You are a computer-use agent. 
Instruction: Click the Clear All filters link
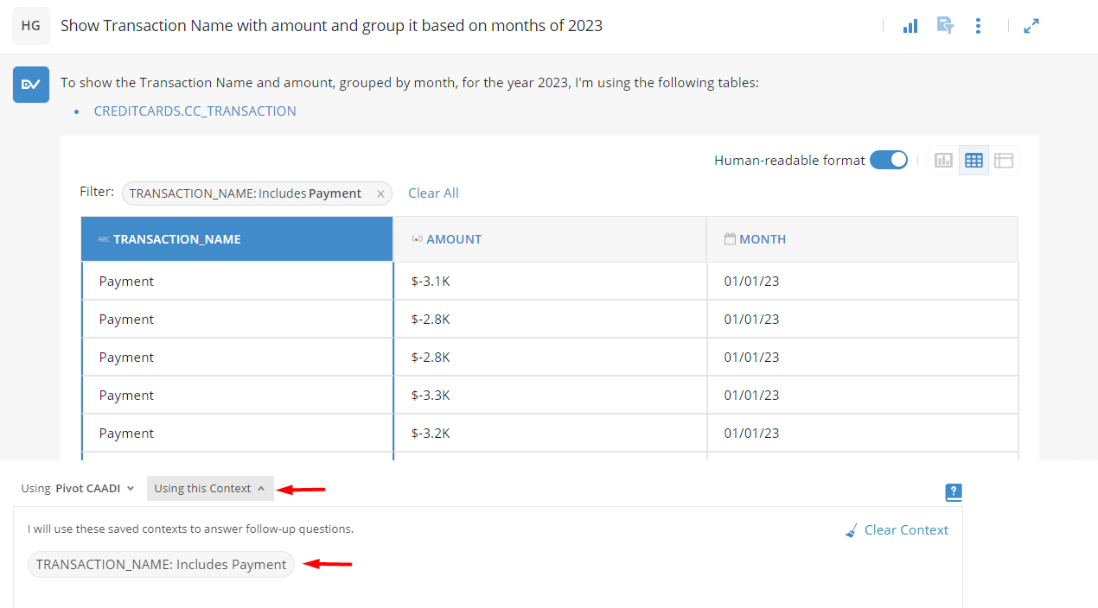(433, 193)
